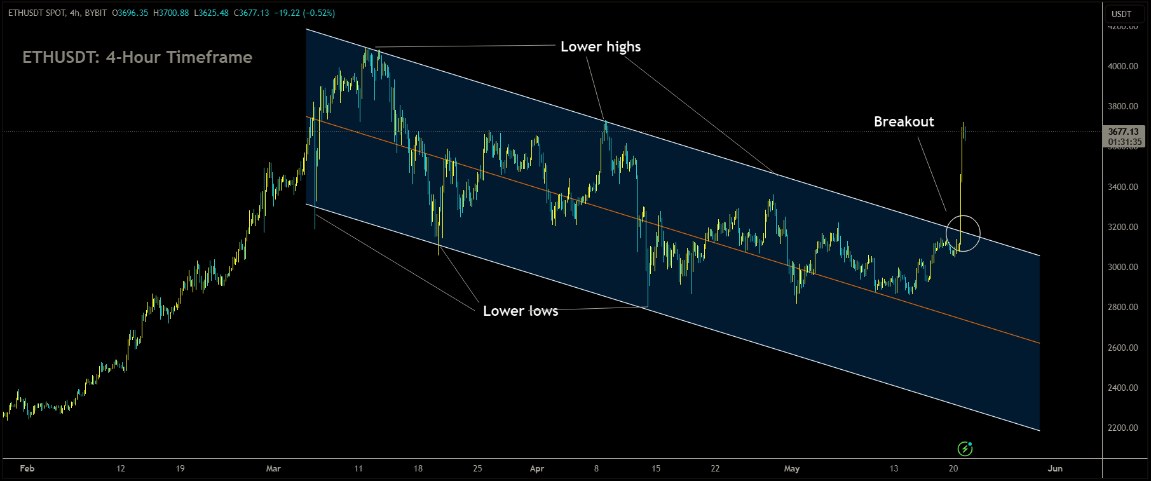This screenshot has height=481, width=1151.
Task: Select the orange channel midline
Action: tap(674, 230)
